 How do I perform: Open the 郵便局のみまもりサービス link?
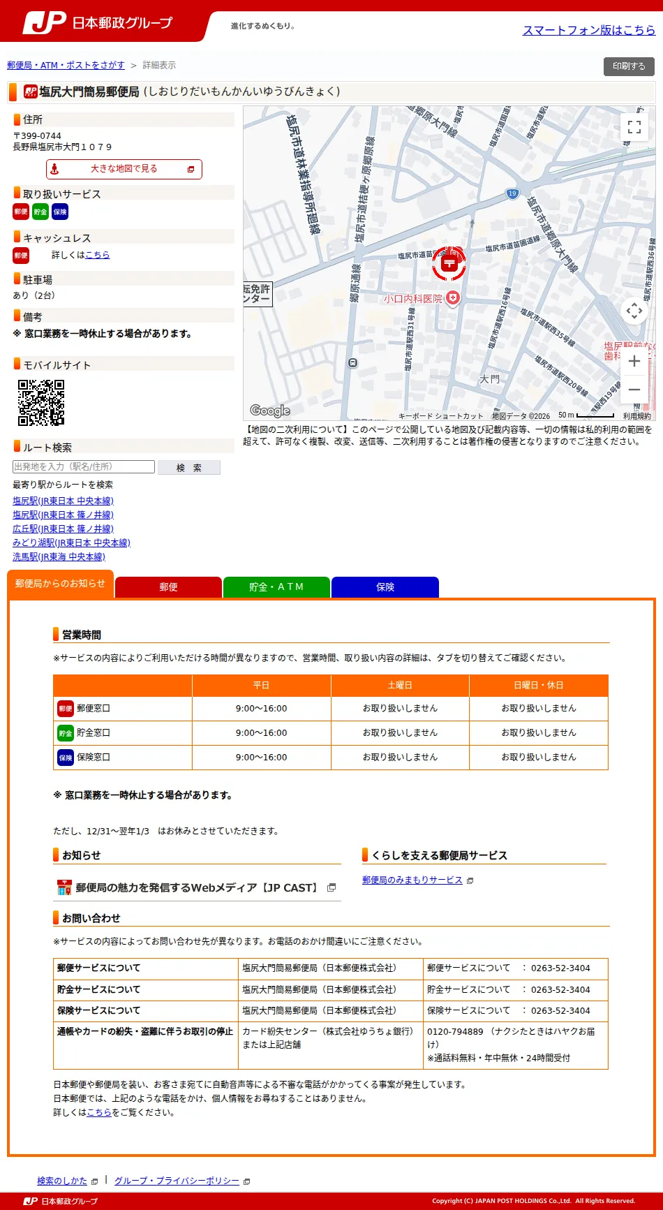[412, 880]
